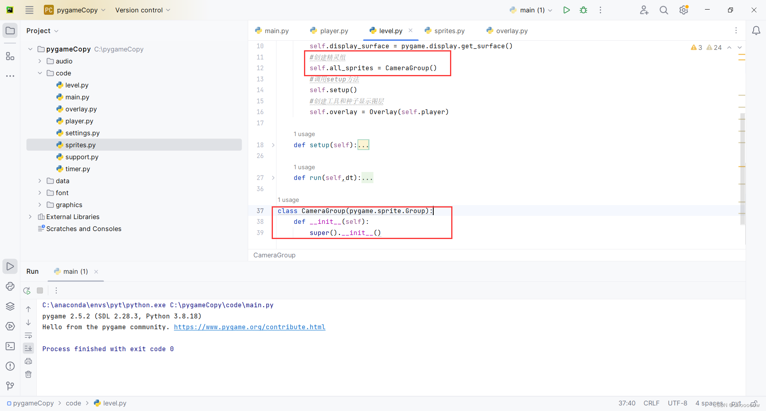Image resolution: width=766 pixels, height=411 pixels.
Task: Switch to the sprites.py editor tab
Action: (445, 31)
